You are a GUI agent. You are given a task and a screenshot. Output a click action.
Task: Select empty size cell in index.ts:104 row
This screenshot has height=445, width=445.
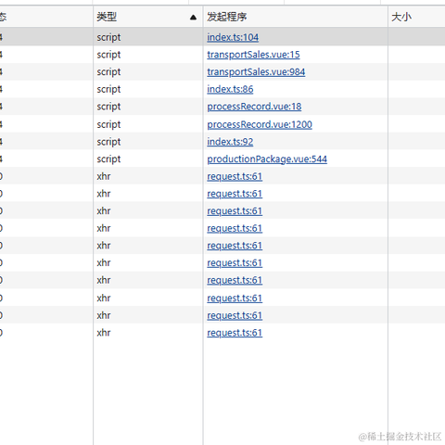click(x=416, y=37)
